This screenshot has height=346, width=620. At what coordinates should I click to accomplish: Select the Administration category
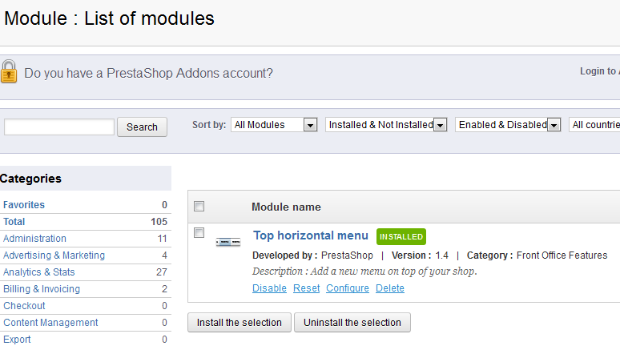click(34, 239)
